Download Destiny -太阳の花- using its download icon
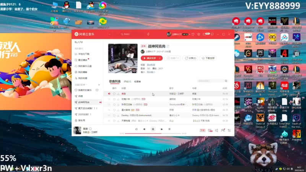 point(118,115)
